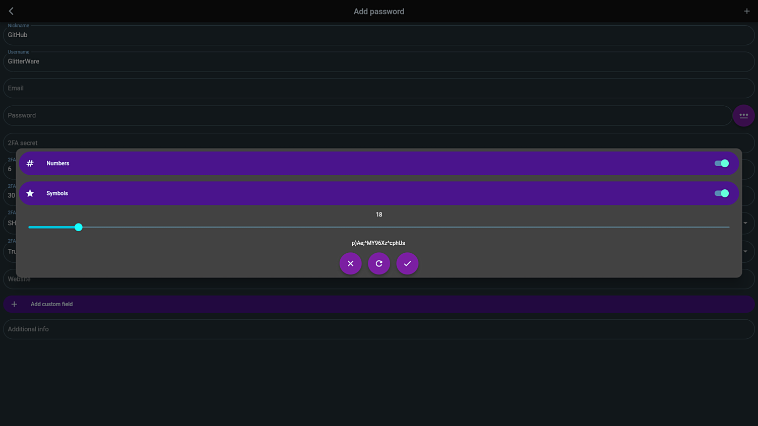The image size is (758, 426).
Task: Select the generated password text p)Ae;^MY96Xz*cphUs
Action: (379, 243)
